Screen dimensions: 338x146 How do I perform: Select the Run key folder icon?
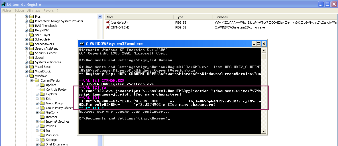coord(42,131)
